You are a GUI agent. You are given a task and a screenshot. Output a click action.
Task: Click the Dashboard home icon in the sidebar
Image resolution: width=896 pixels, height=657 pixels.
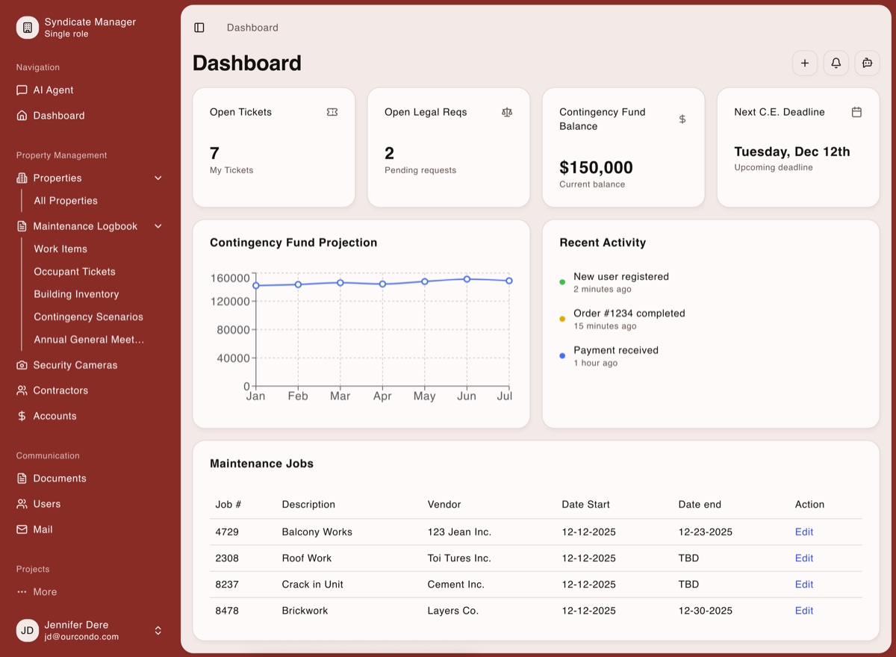(x=22, y=116)
